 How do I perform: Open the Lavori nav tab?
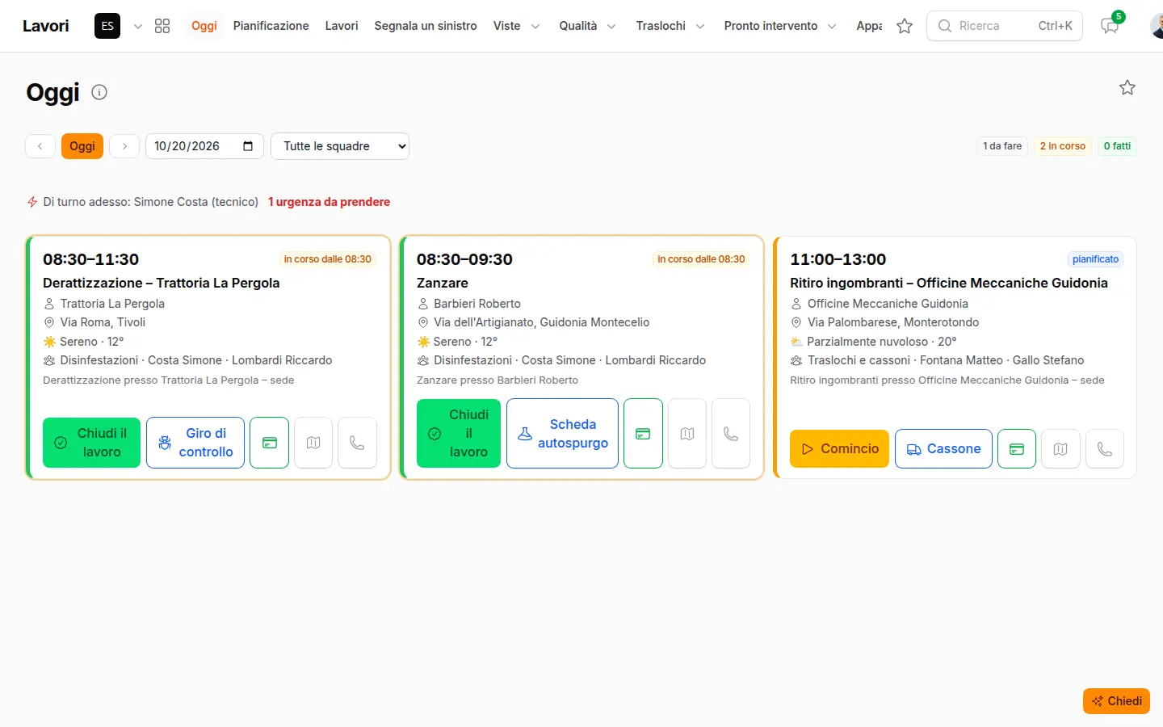342,26
